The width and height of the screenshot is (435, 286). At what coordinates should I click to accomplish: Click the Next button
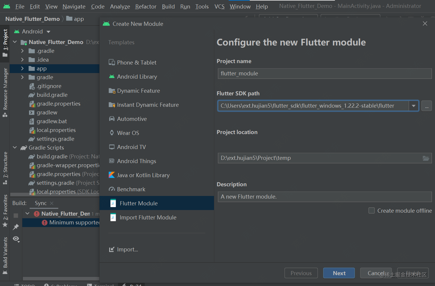click(339, 273)
